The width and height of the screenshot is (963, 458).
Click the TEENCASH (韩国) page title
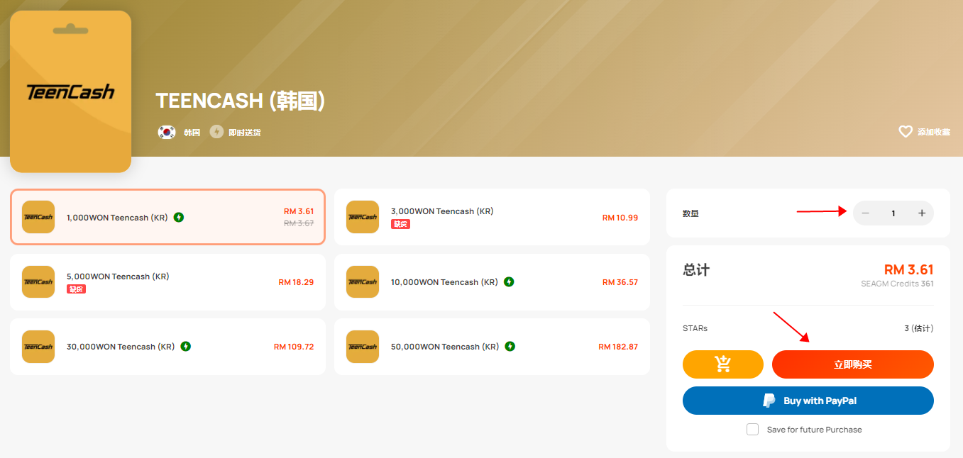241,101
